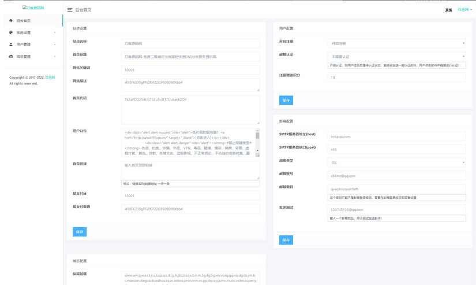The height and width of the screenshot is (285, 476).
Task: Open the user account menu at top right
Action: (x=464, y=10)
